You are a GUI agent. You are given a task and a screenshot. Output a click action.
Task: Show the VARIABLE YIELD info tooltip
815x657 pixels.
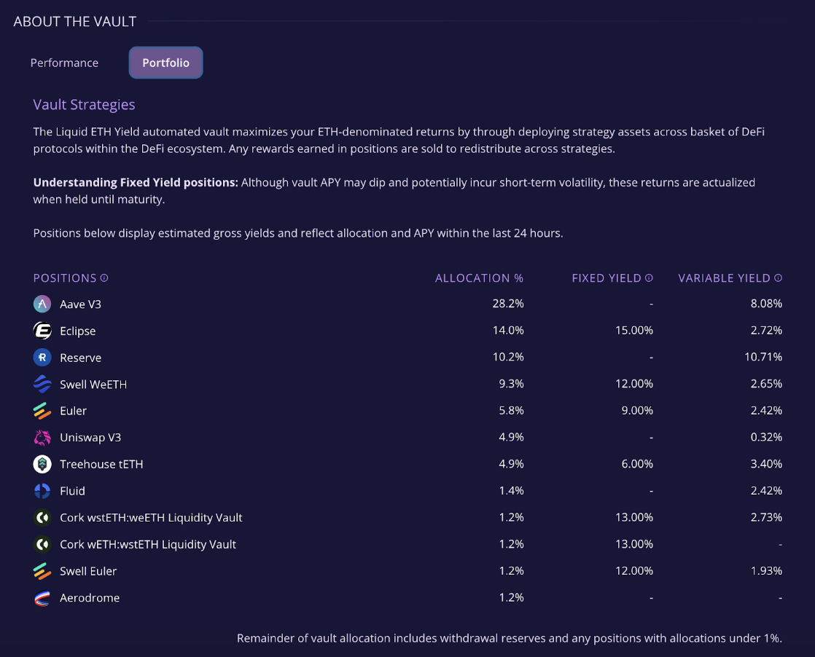[777, 278]
